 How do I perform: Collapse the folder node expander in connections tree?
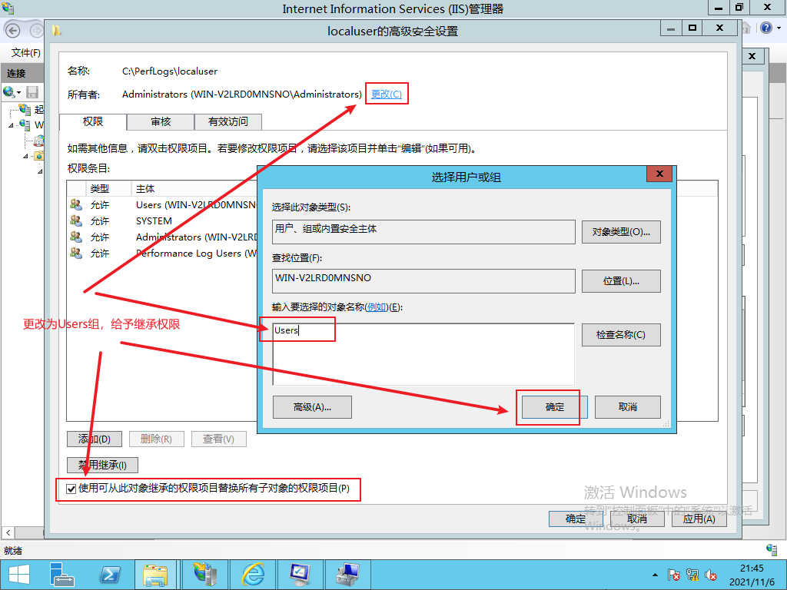pyautogui.click(x=25, y=156)
